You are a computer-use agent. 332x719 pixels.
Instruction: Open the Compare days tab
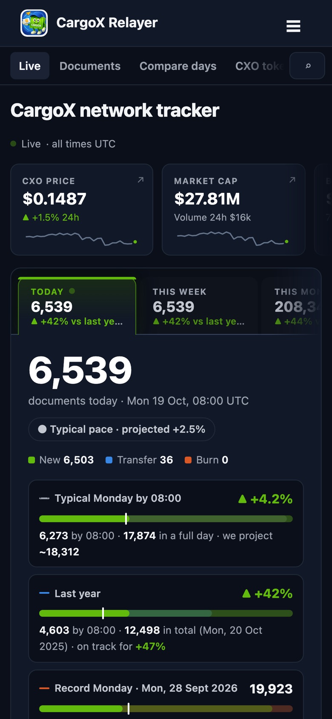pos(178,66)
